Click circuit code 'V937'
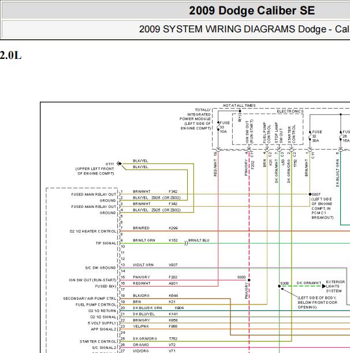This screenshot has width=350, height=353. pyautogui.click(x=173, y=265)
